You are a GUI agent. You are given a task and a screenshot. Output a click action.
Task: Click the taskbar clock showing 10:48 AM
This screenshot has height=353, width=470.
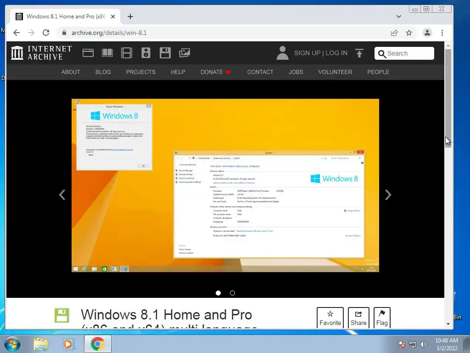(x=446, y=344)
